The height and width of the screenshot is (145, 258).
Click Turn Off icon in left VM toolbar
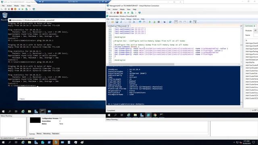pos(9,9)
